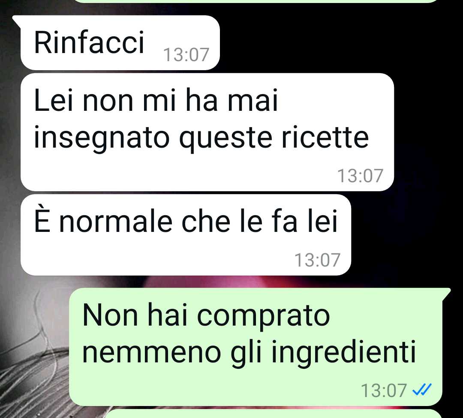Tap the word "comprato" in the green message
This screenshot has height=418, width=463.
pos(263,317)
